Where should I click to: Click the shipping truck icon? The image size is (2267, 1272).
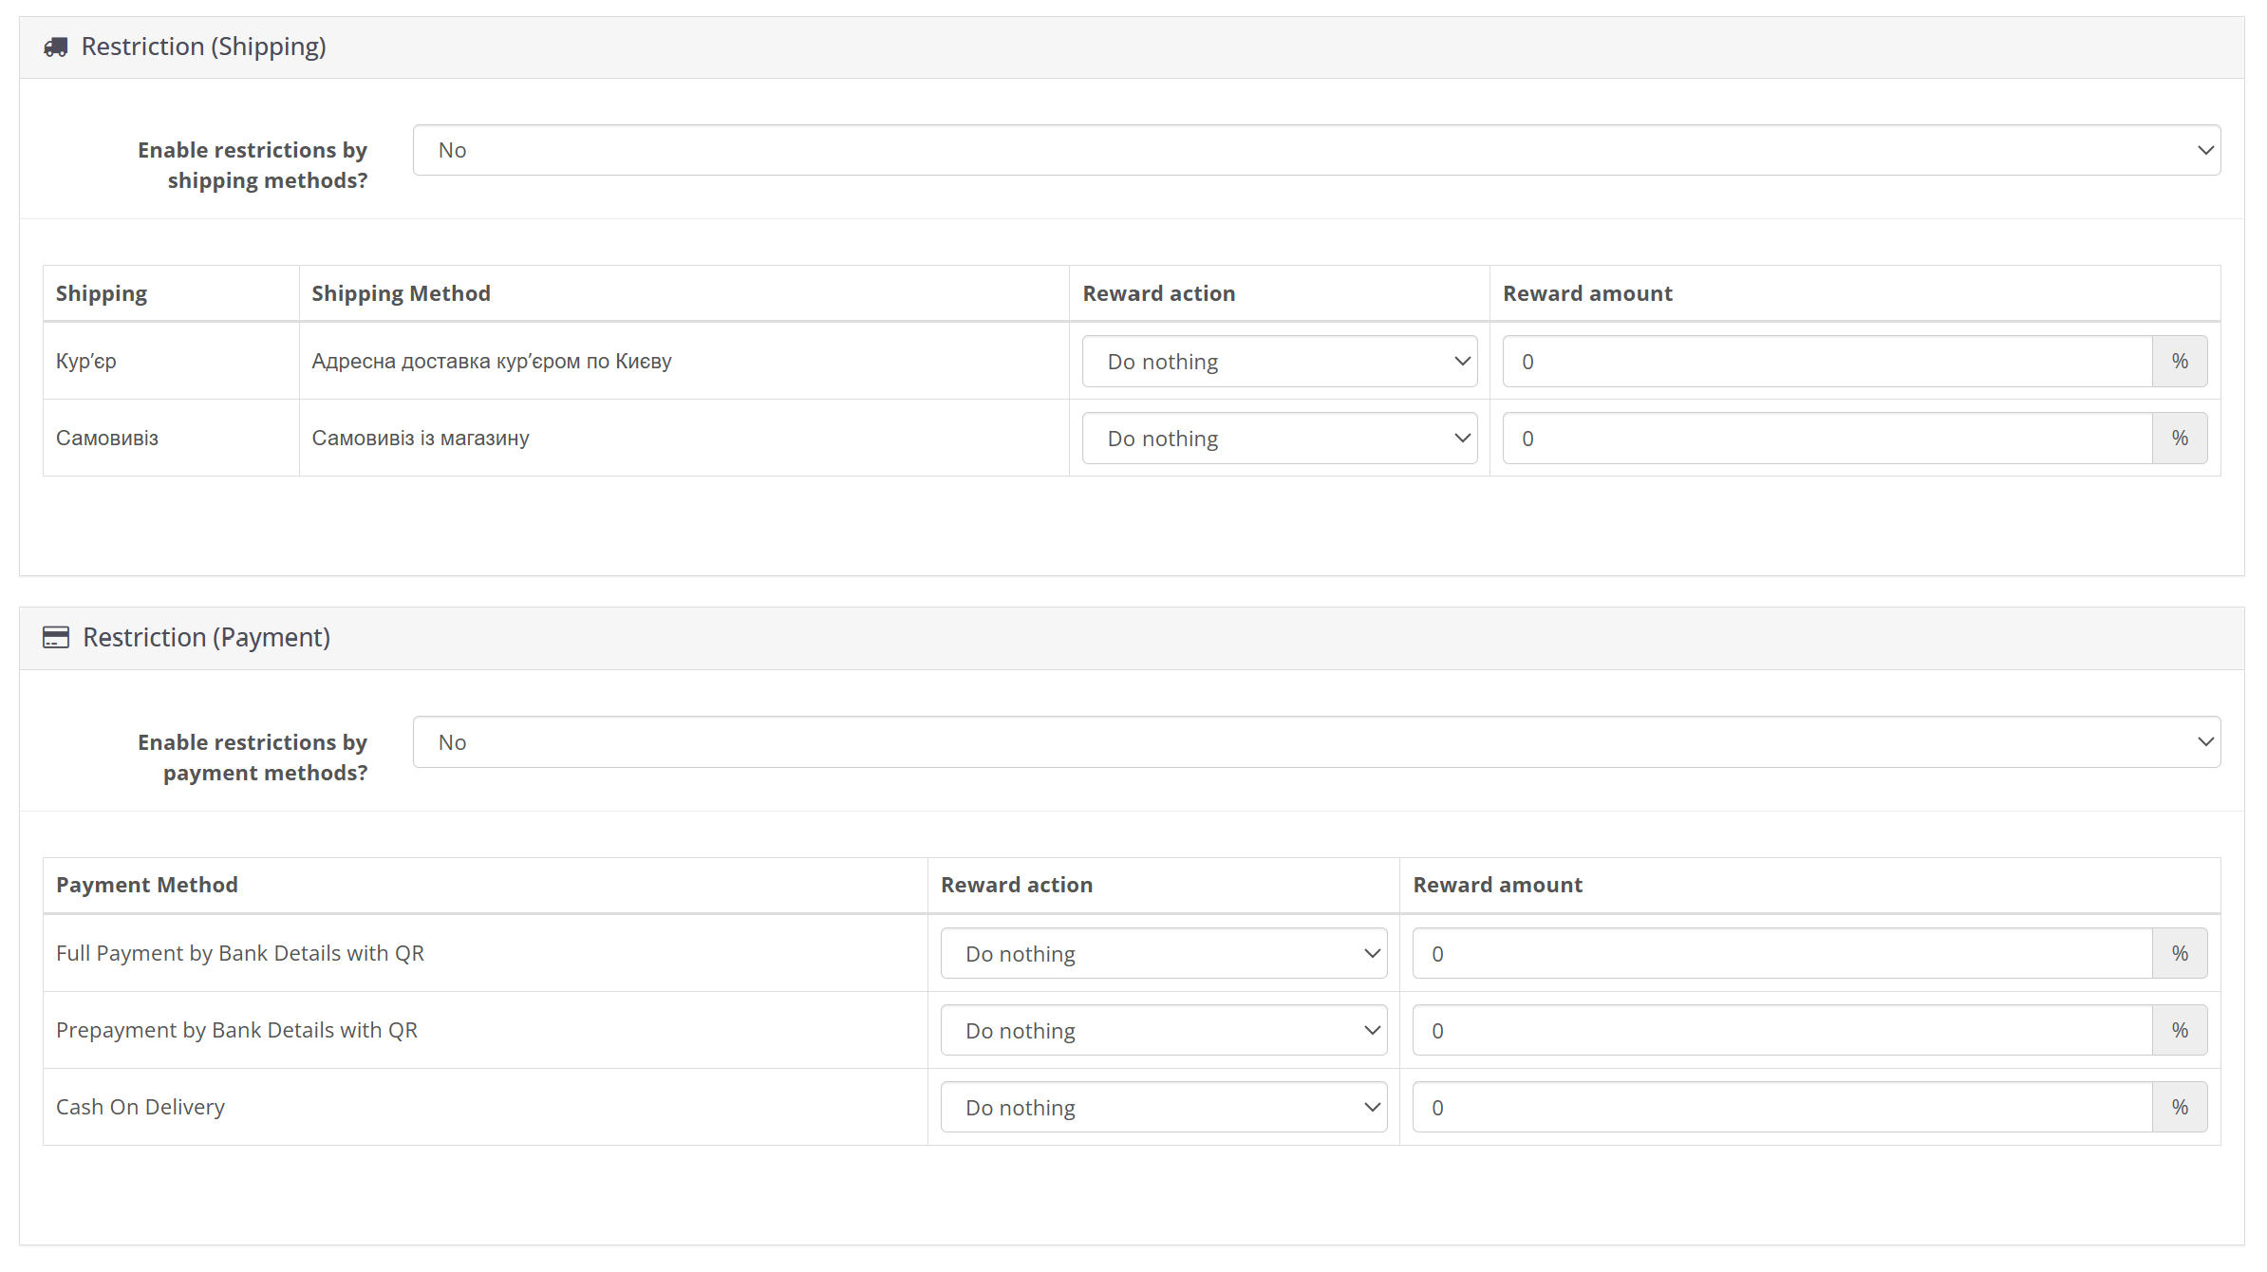click(56, 47)
